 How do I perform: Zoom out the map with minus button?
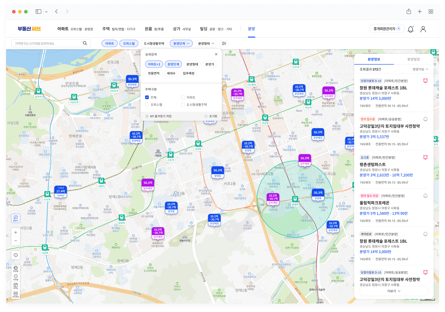coord(16,241)
